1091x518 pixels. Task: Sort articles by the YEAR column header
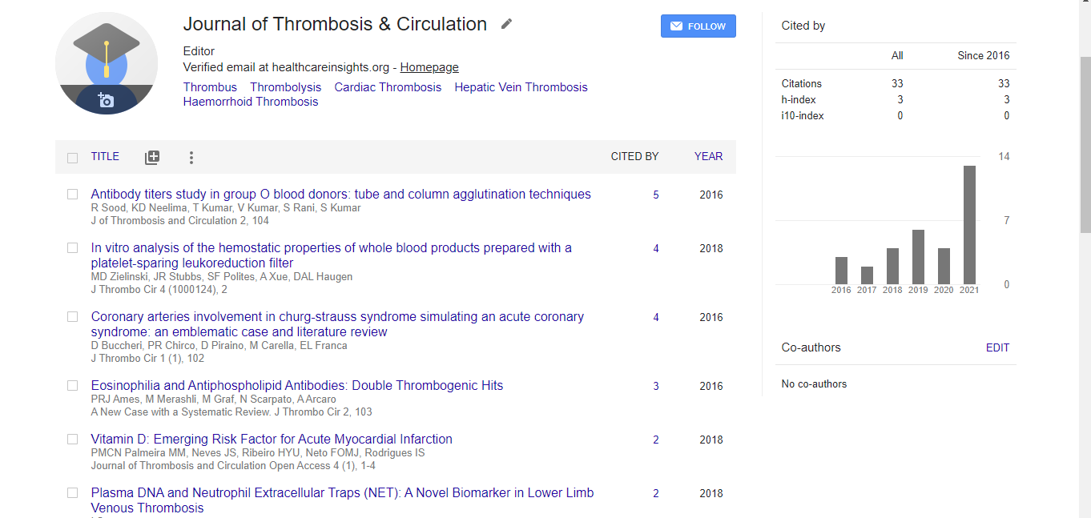tap(708, 157)
